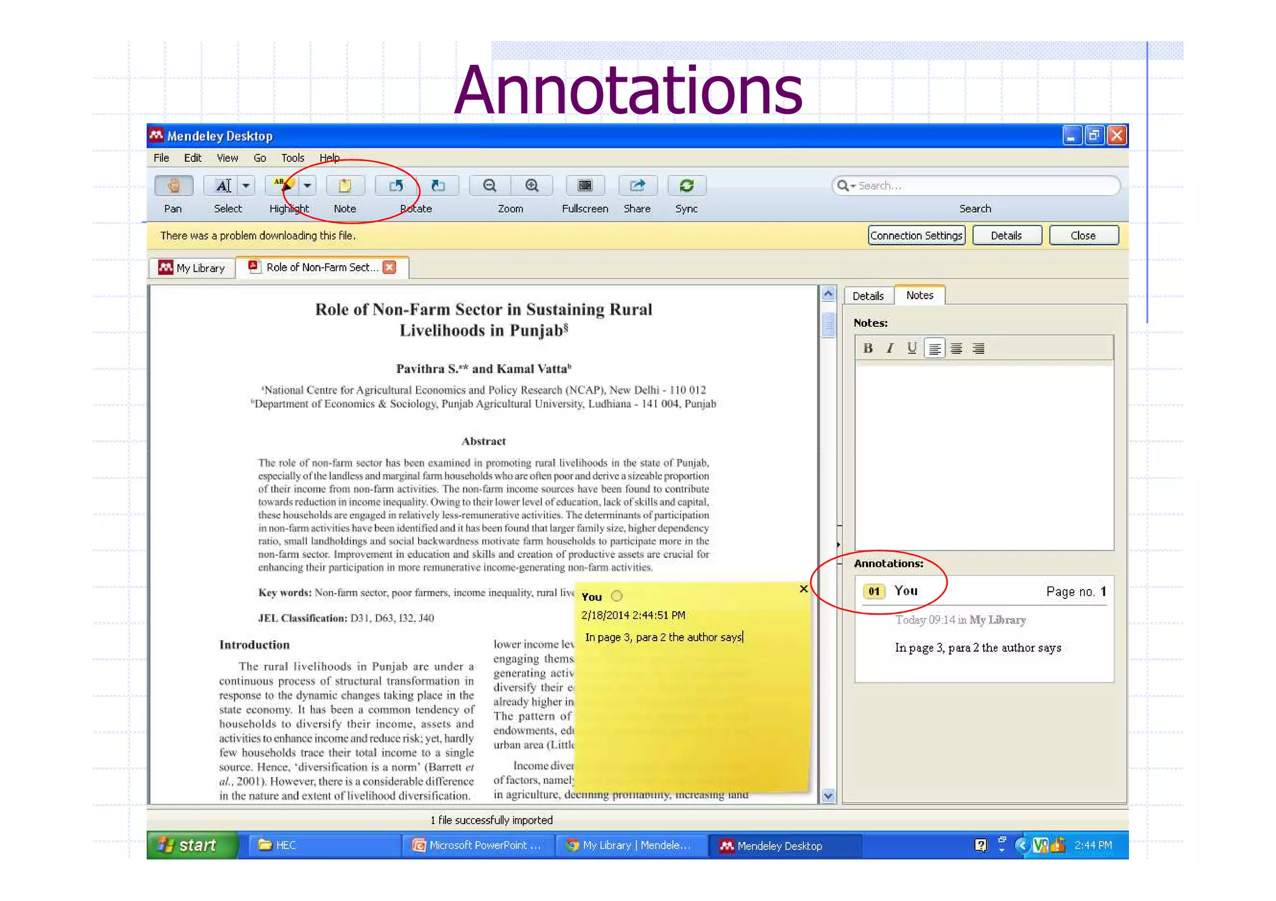Viewport: 1276px width, 901px height.
Task: Close the Role of Non-Farm Sect tab
Action: [389, 267]
